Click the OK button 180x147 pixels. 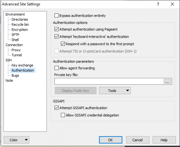point(111,140)
